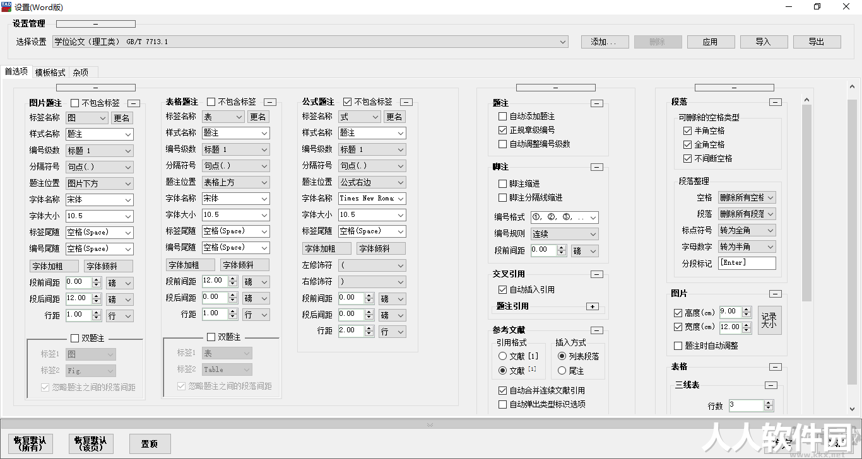Image resolution: width=862 pixels, height=459 pixels.
Task: Click the 添加... button
Action: click(x=605, y=42)
